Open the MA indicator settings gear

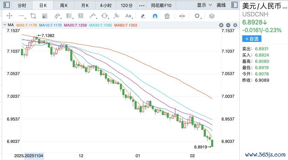(235, 25)
